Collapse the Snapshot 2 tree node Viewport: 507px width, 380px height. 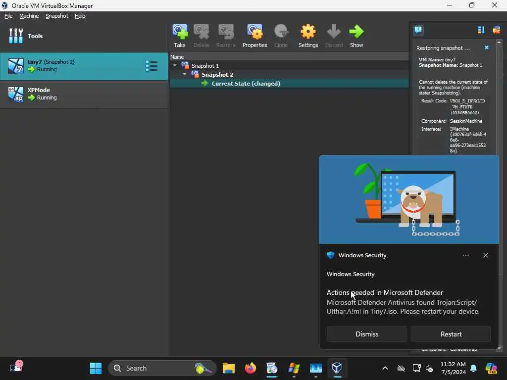pyautogui.click(x=185, y=74)
